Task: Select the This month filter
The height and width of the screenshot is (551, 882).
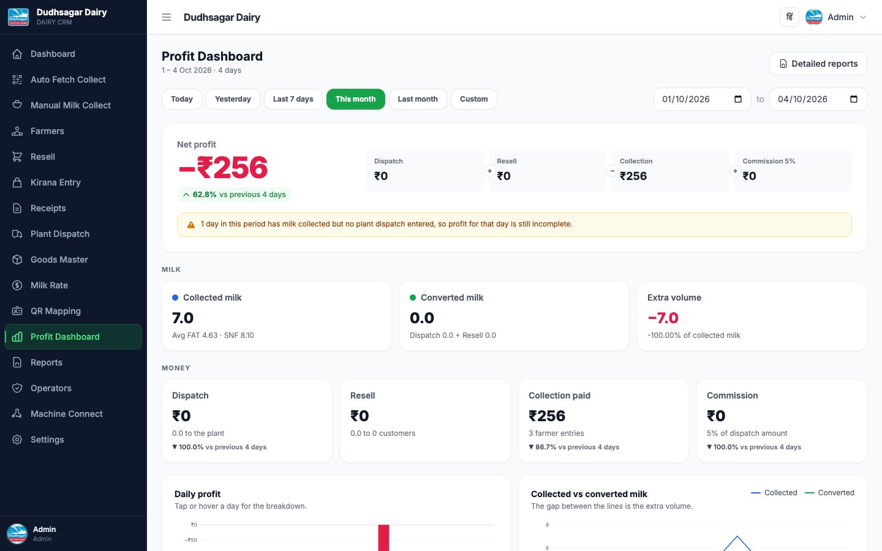Action: click(356, 99)
